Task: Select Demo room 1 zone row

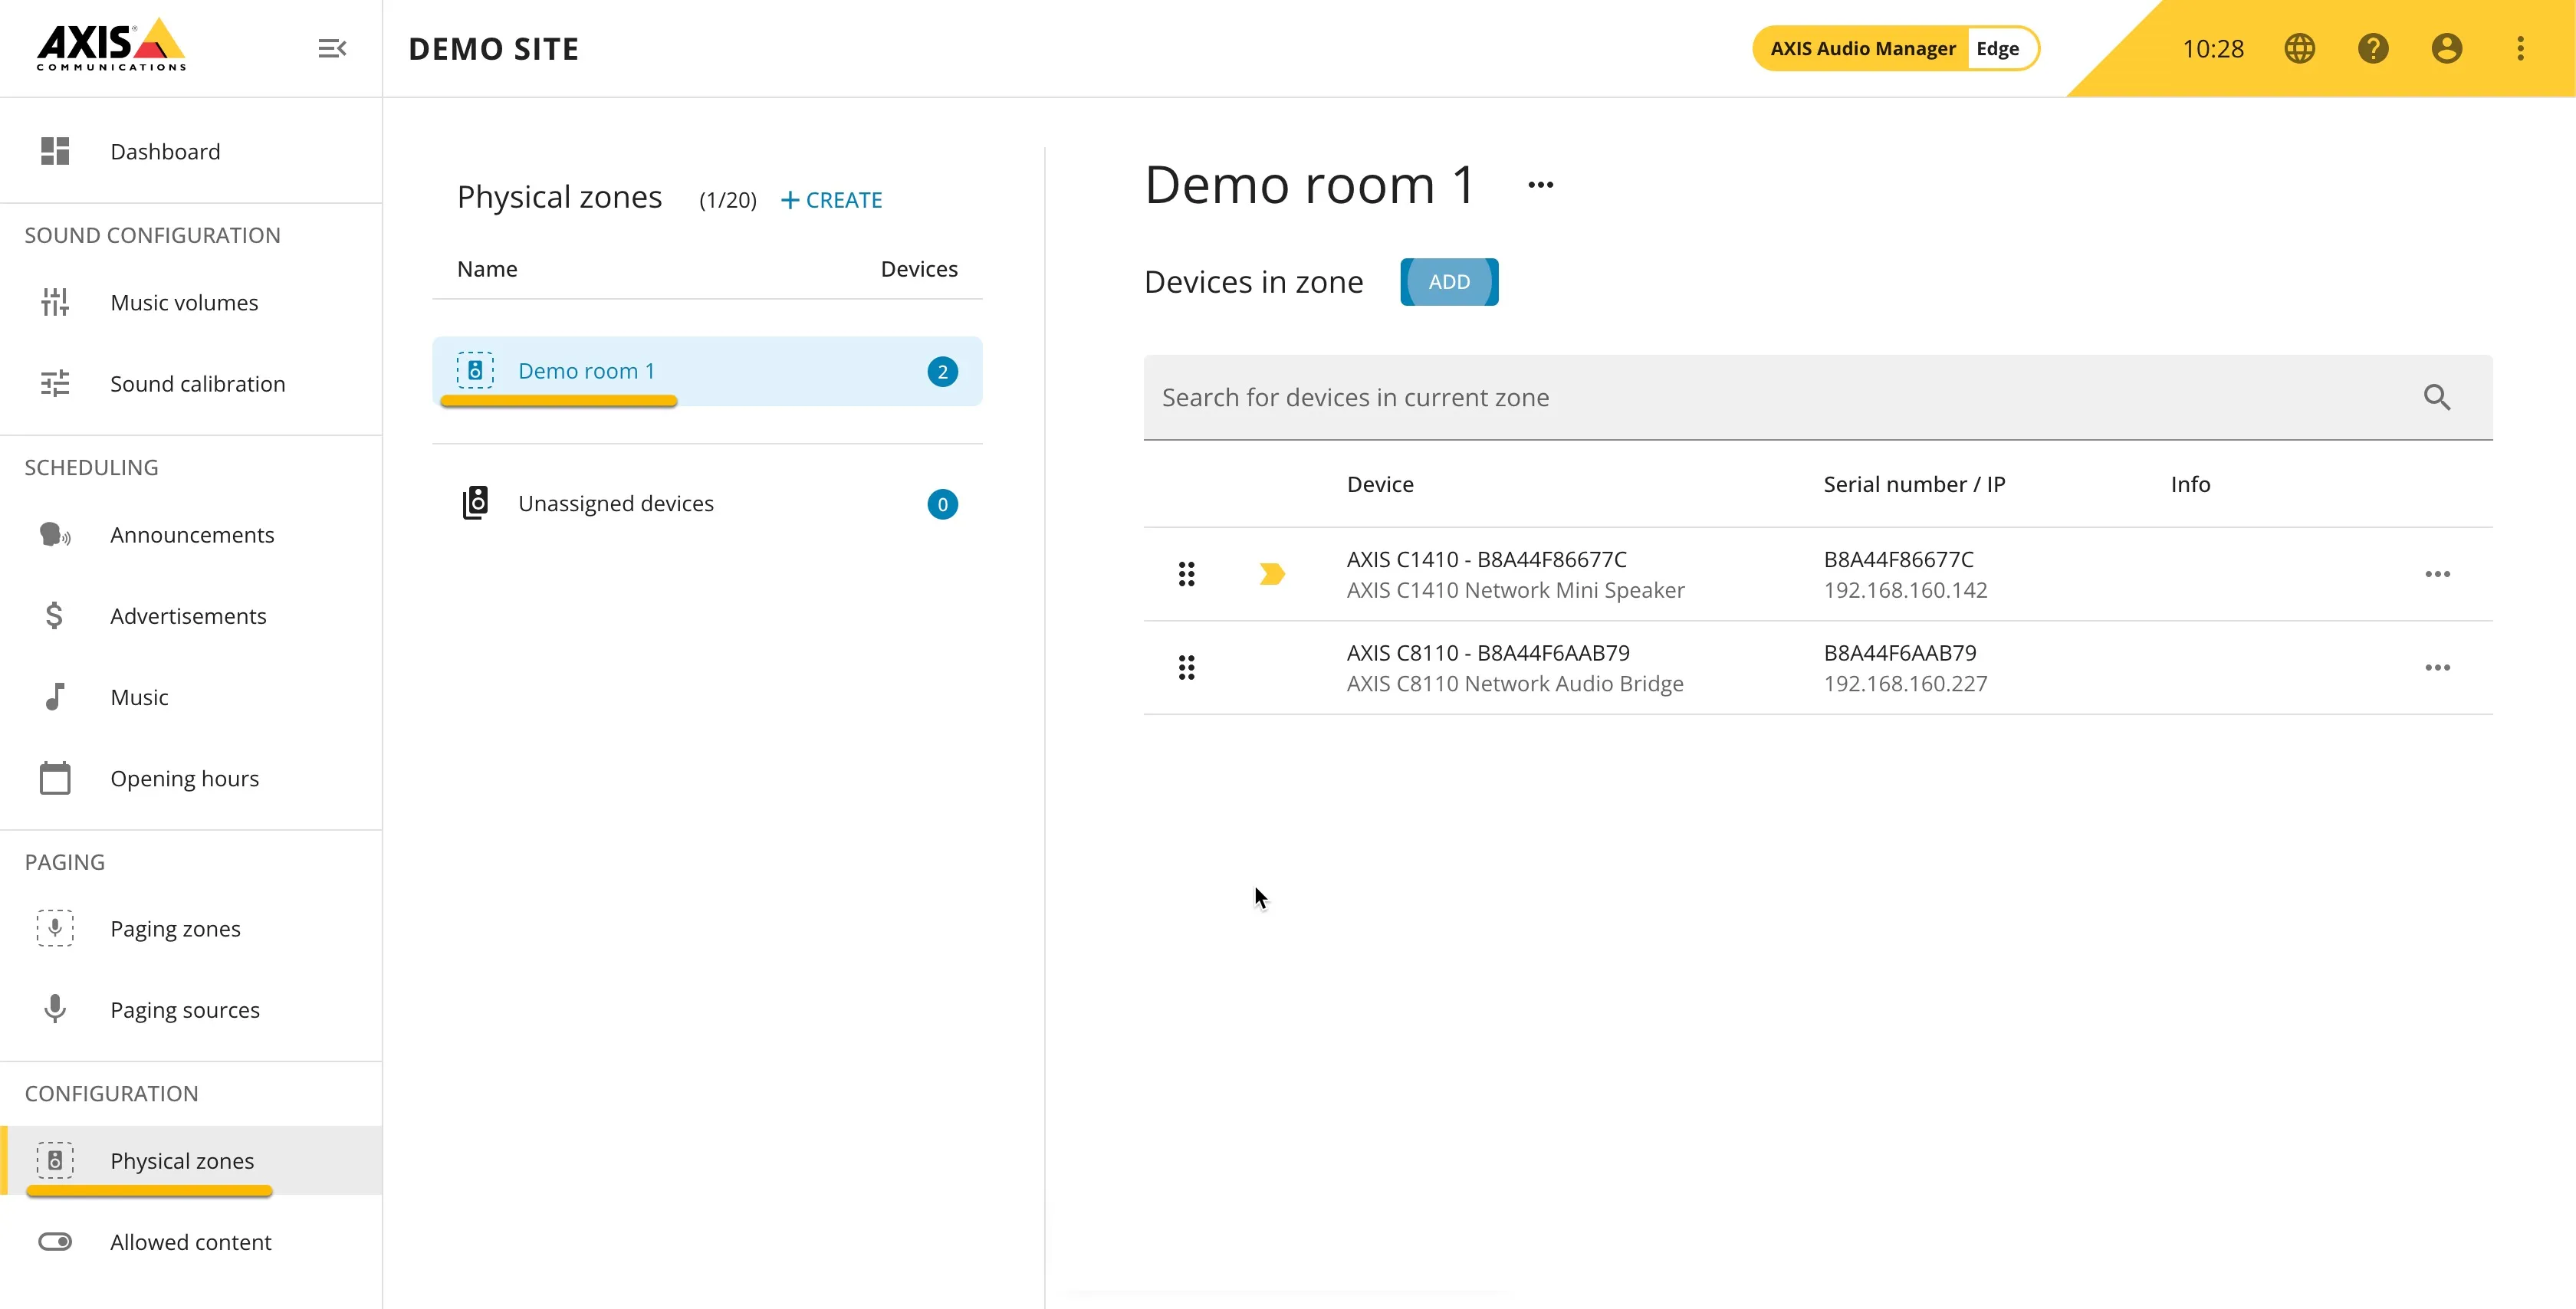Action: pyautogui.click(x=707, y=371)
